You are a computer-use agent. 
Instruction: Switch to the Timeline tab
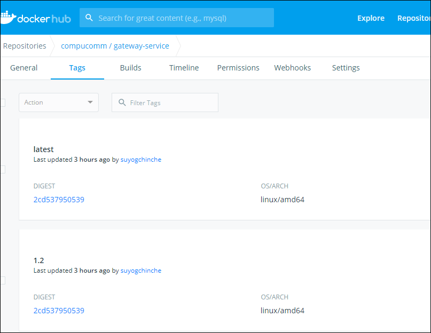pyautogui.click(x=184, y=68)
